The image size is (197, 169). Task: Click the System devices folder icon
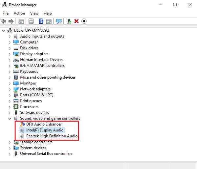(x=16, y=148)
